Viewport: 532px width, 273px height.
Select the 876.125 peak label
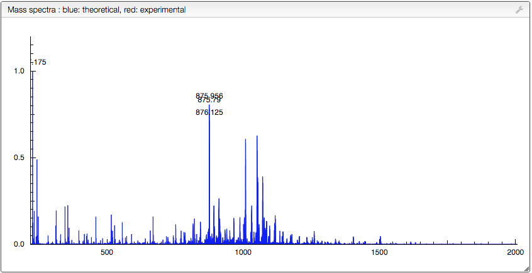[209, 112]
